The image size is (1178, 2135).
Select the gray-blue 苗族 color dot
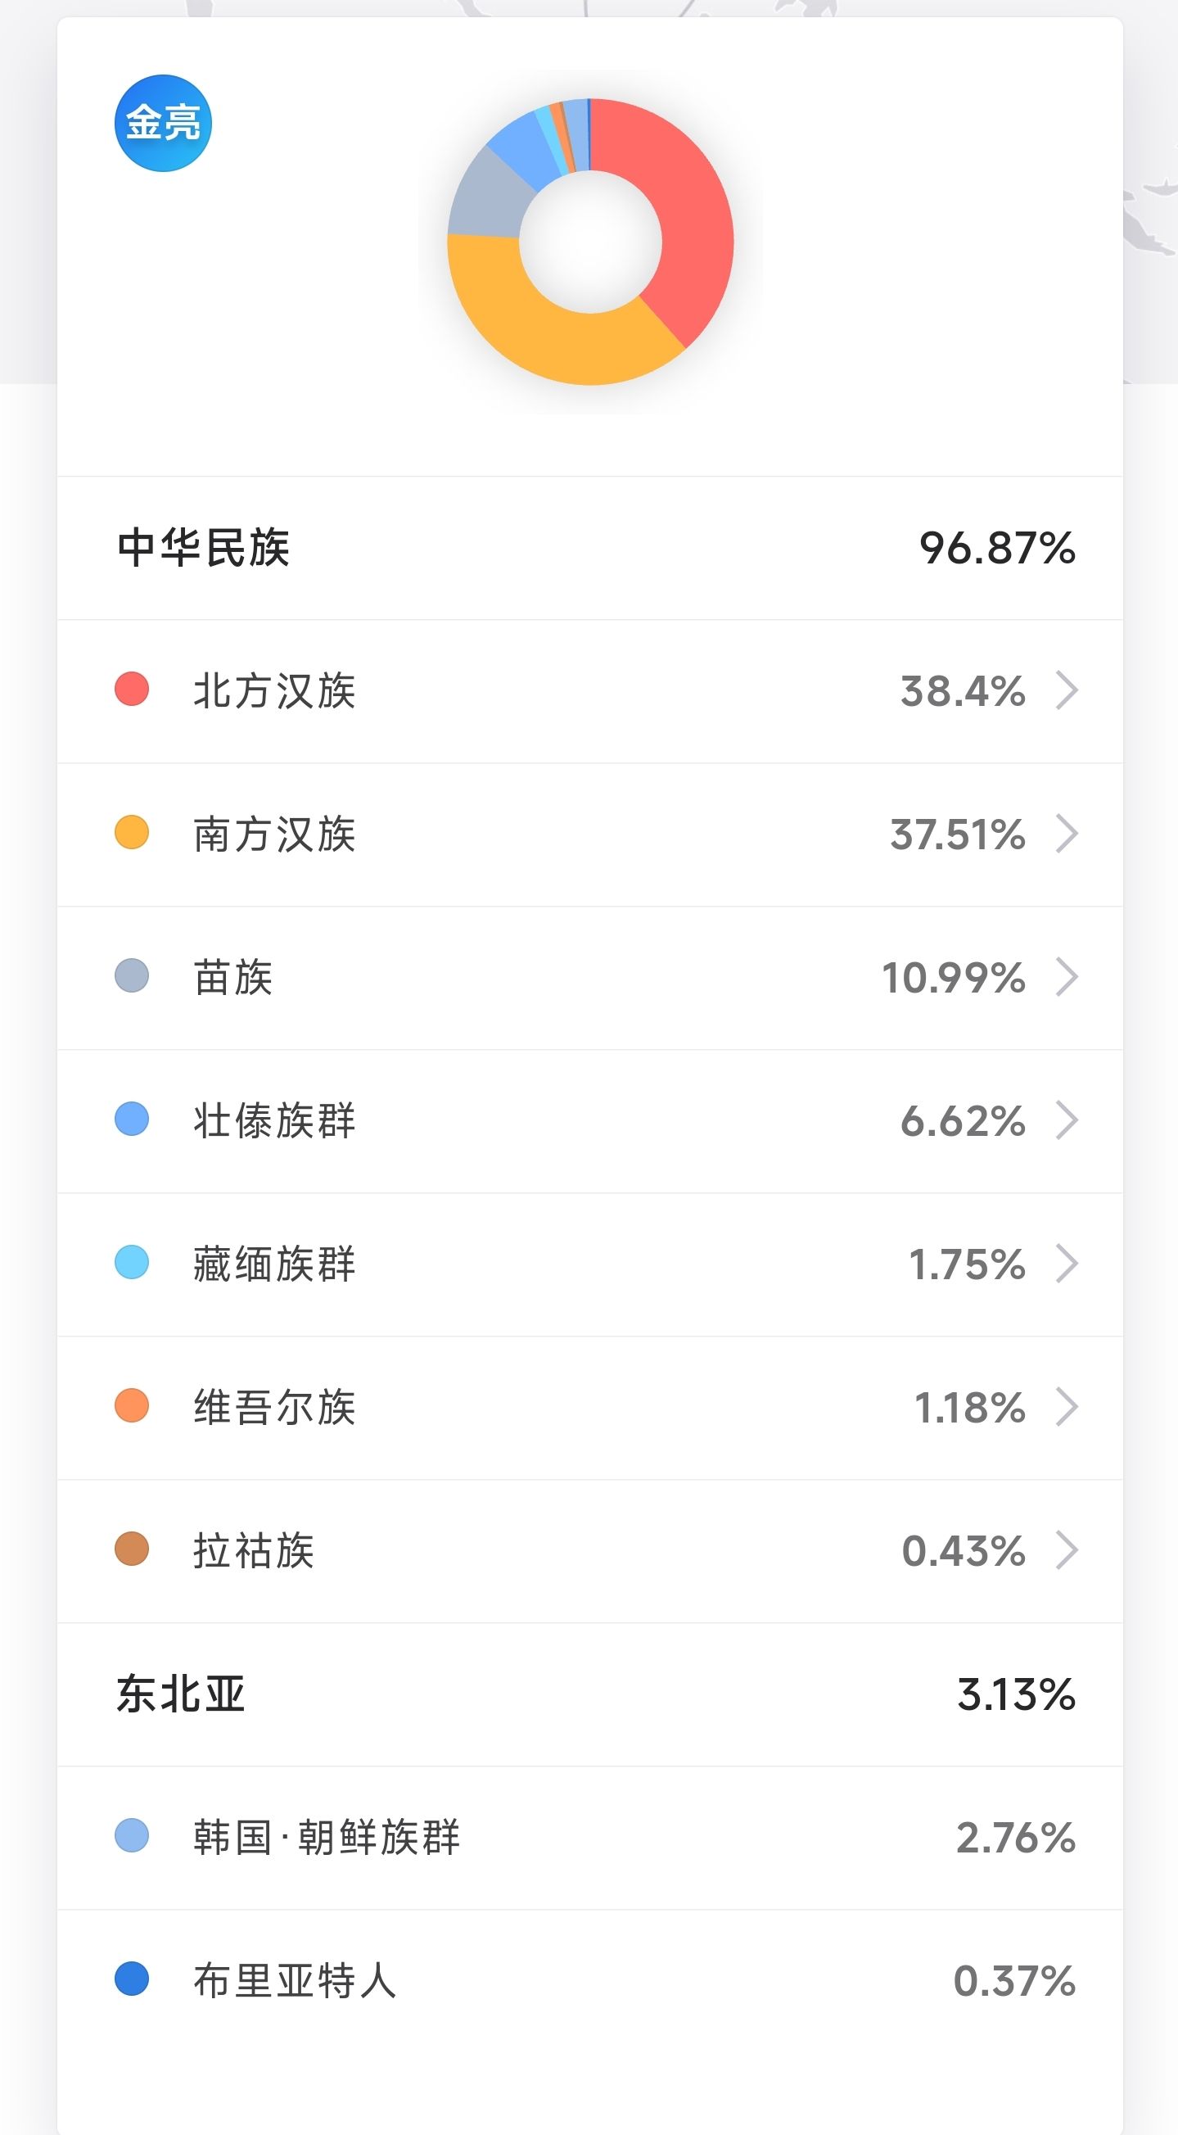tap(132, 976)
